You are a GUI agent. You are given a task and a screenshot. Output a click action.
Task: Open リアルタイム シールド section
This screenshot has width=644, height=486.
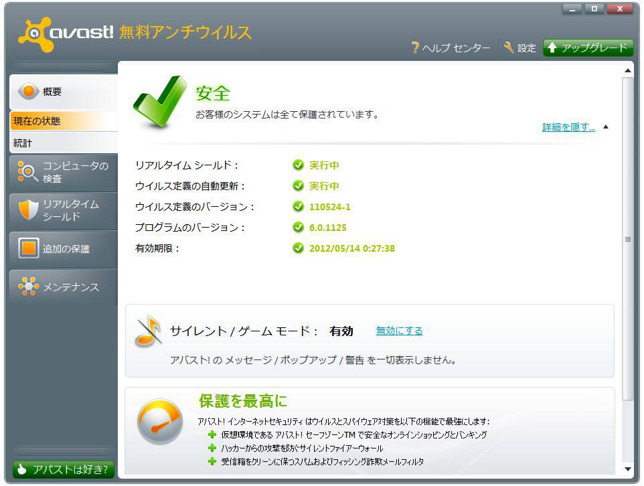tap(64, 210)
